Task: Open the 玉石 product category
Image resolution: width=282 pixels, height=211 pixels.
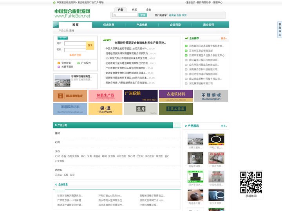Action: pyautogui.click(x=57, y=151)
